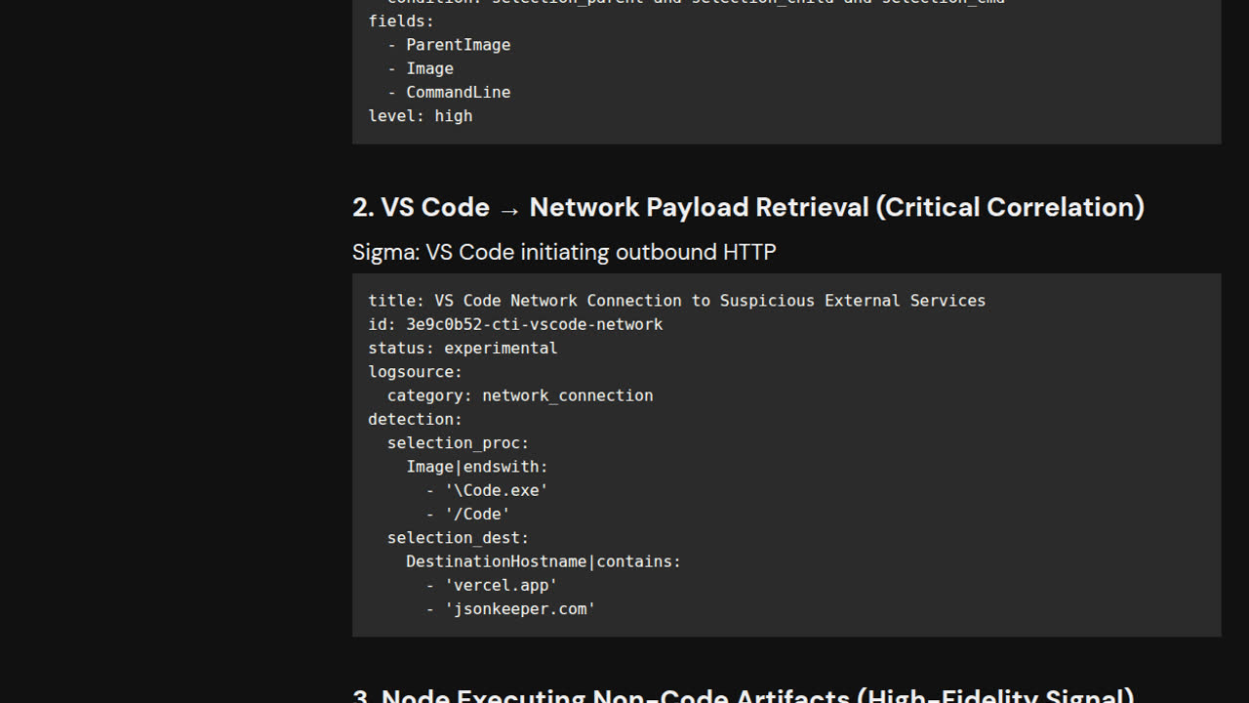Select the rule title line "VS Code Network Connection"

(x=677, y=301)
